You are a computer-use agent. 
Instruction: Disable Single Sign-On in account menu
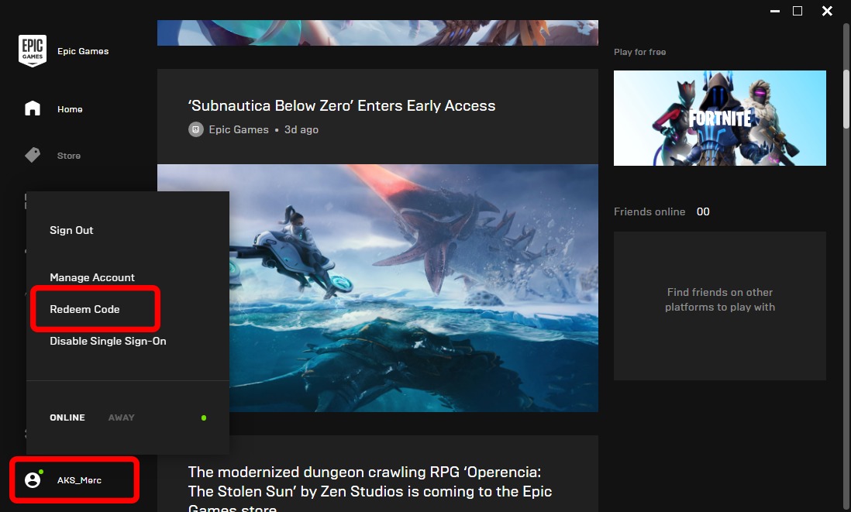(x=108, y=341)
